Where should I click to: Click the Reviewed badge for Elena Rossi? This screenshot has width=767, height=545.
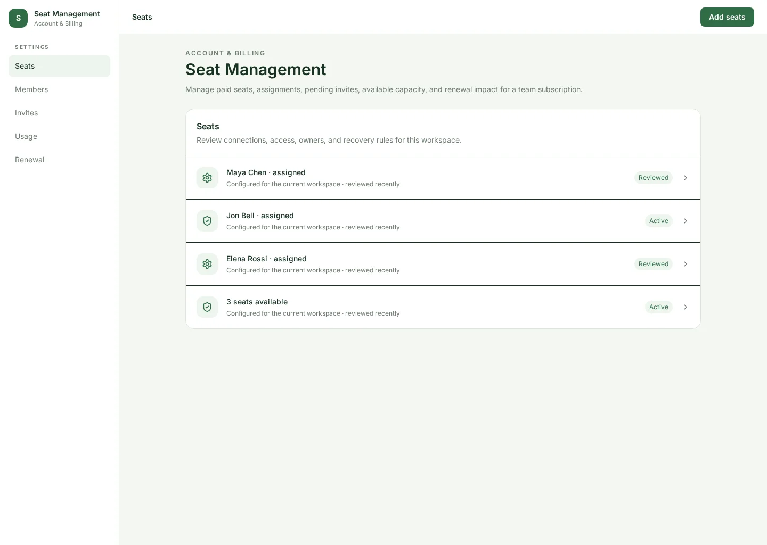pos(654,264)
